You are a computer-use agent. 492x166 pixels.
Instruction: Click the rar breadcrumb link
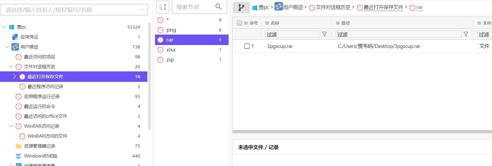420,7
